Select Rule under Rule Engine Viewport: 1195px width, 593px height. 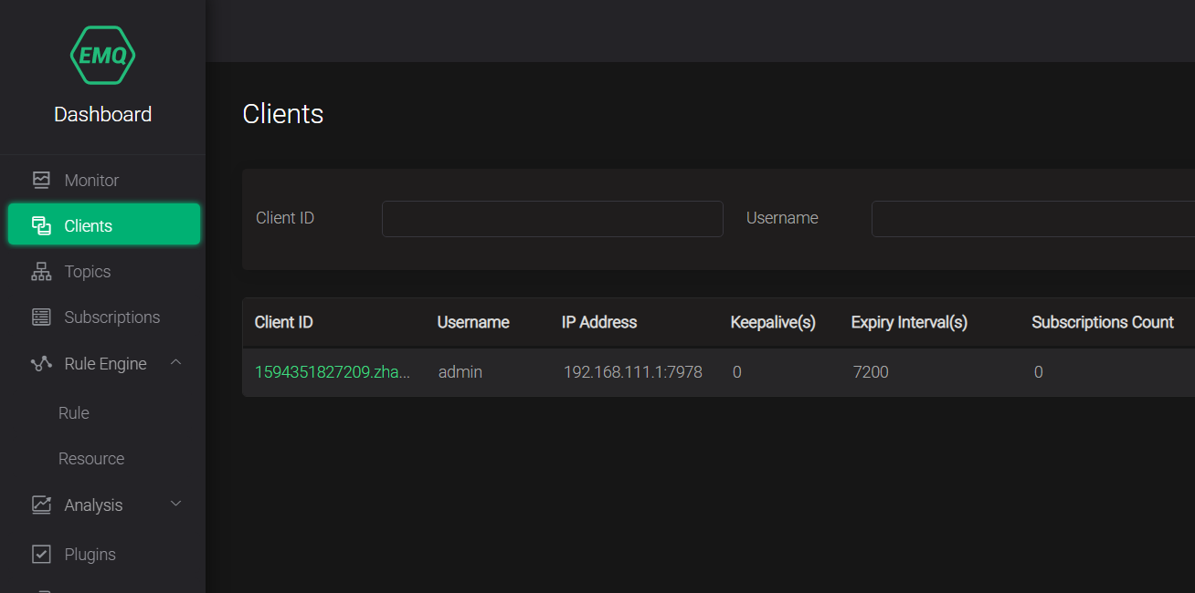(x=73, y=412)
